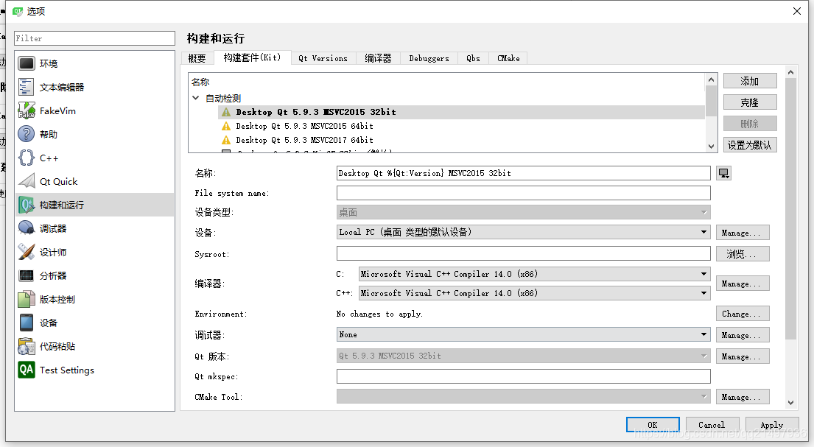
Task: Switch to the Qbs tab
Action: pyautogui.click(x=473, y=58)
